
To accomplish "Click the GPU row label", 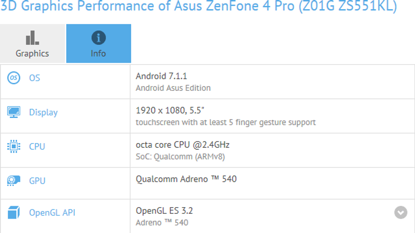I will 37,181.
